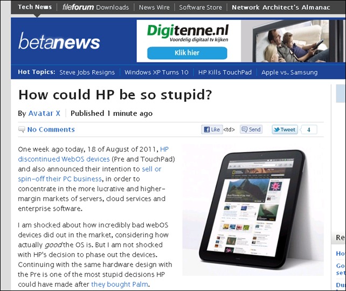Open the Tech News tab

point(34,7)
